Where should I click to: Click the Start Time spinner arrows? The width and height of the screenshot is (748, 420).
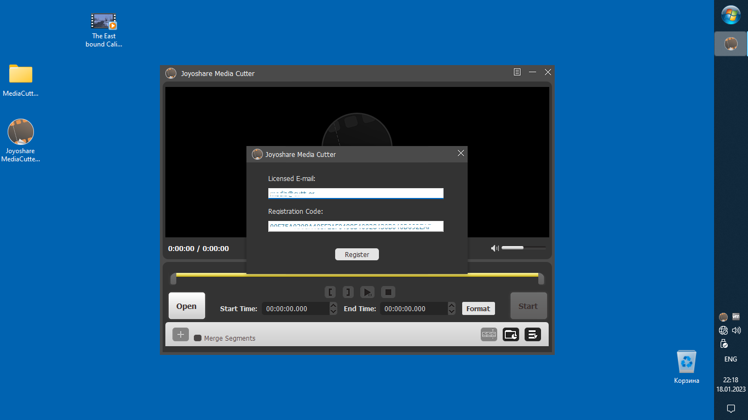[x=333, y=308]
